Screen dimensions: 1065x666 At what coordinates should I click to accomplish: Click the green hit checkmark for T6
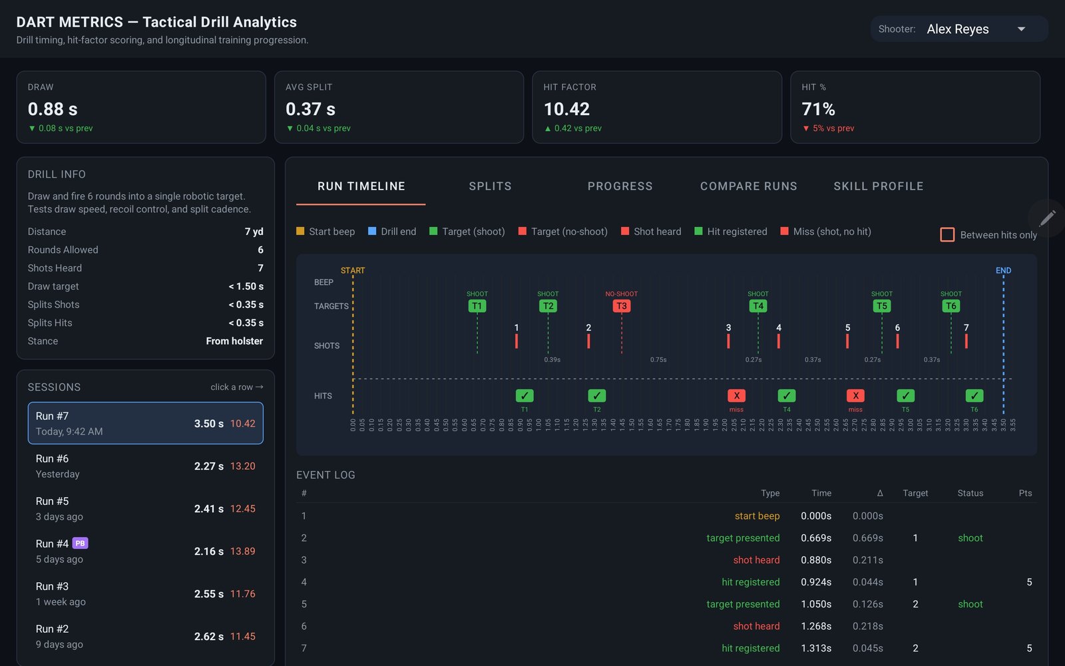[974, 395]
